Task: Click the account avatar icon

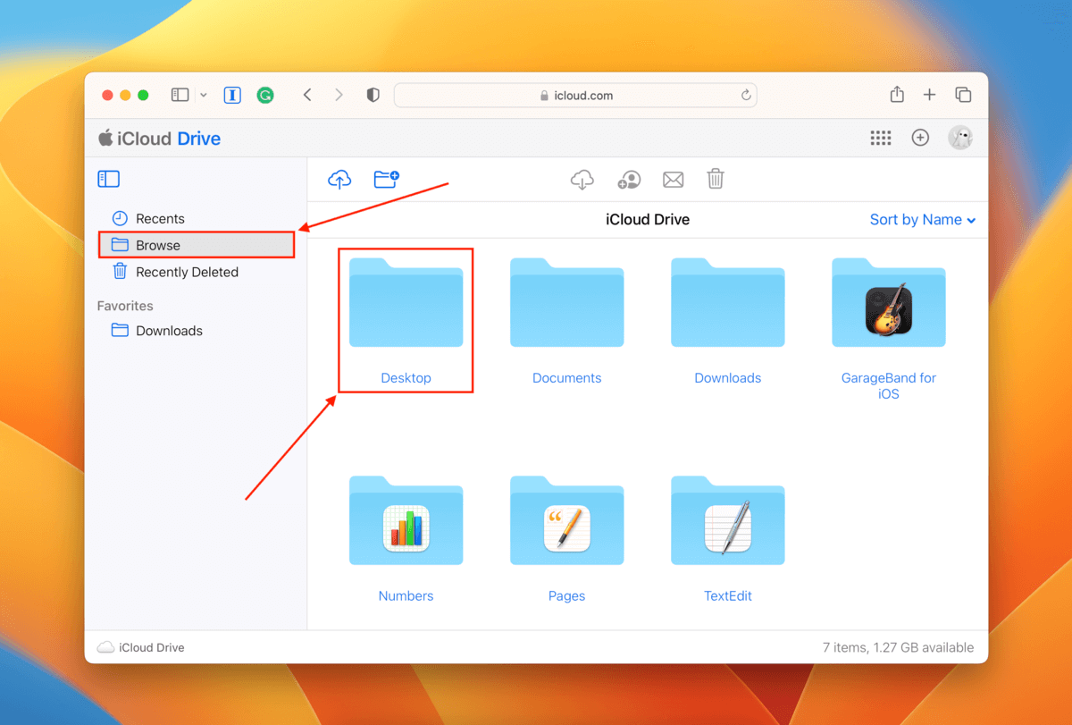Action: click(960, 138)
